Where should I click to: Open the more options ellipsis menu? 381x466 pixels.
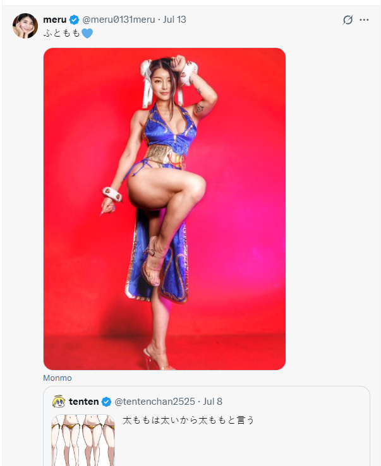click(x=364, y=20)
